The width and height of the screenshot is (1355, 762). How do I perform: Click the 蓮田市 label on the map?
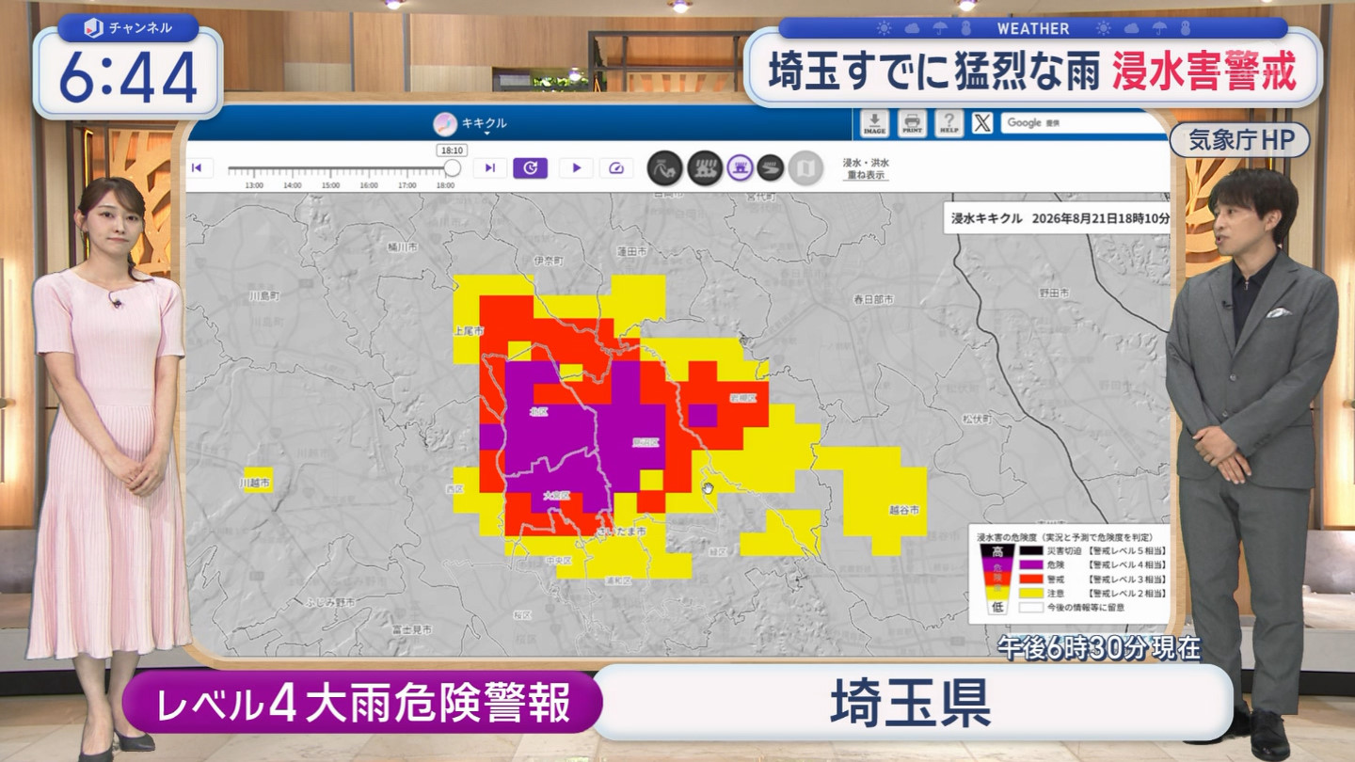click(x=632, y=252)
